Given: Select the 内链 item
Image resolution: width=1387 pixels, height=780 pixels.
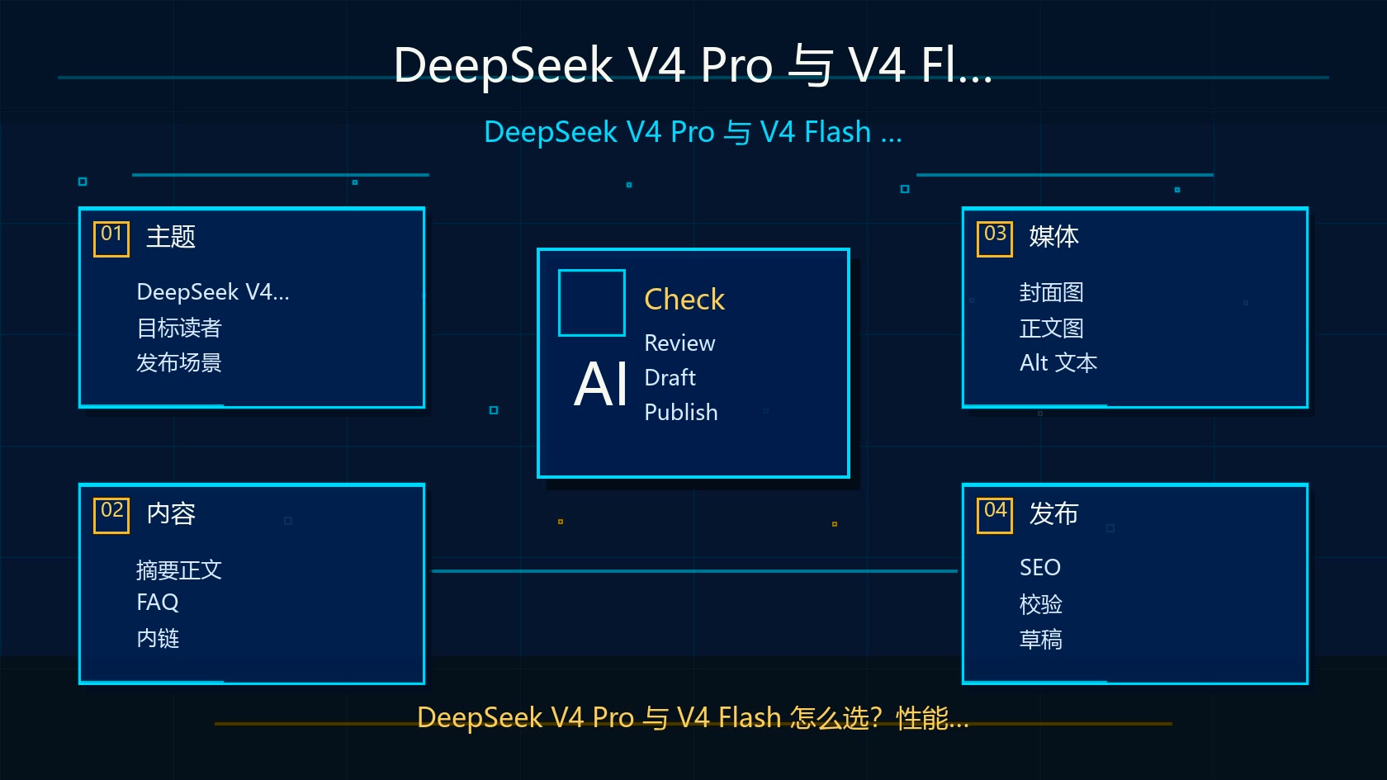Looking at the screenshot, I should point(158,638).
